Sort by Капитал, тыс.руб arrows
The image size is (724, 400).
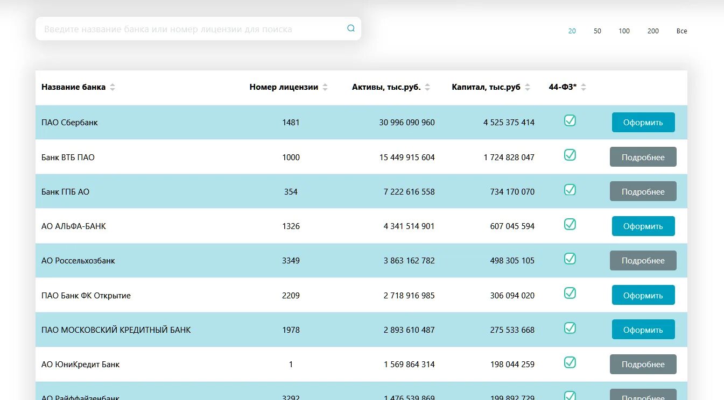[x=528, y=87]
